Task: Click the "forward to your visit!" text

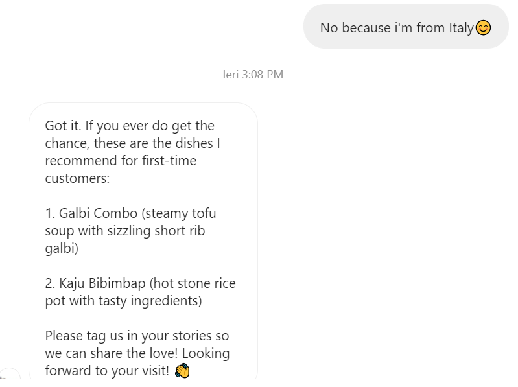Action: pos(107,371)
